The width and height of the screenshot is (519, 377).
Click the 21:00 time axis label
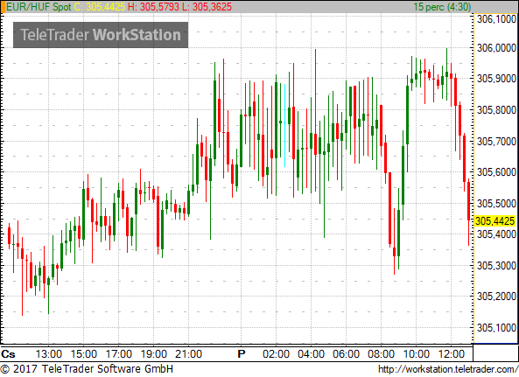click(x=189, y=354)
